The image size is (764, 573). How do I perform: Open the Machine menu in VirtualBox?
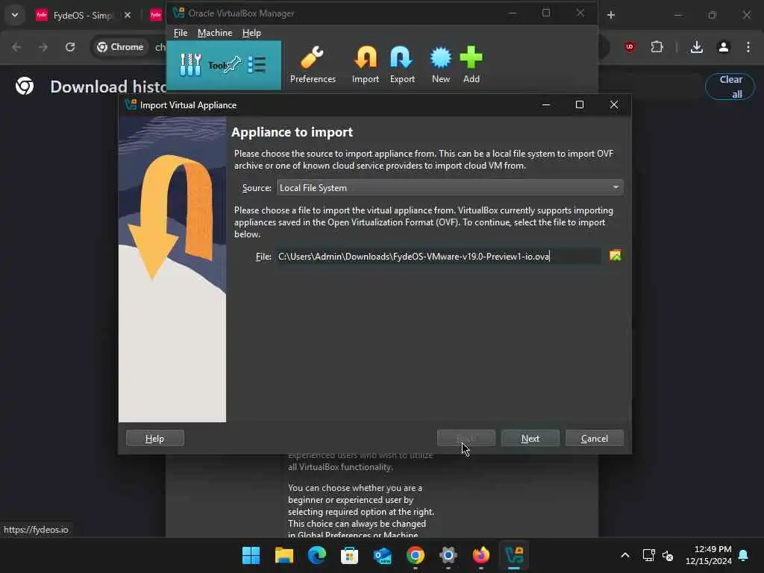coord(215,33)
